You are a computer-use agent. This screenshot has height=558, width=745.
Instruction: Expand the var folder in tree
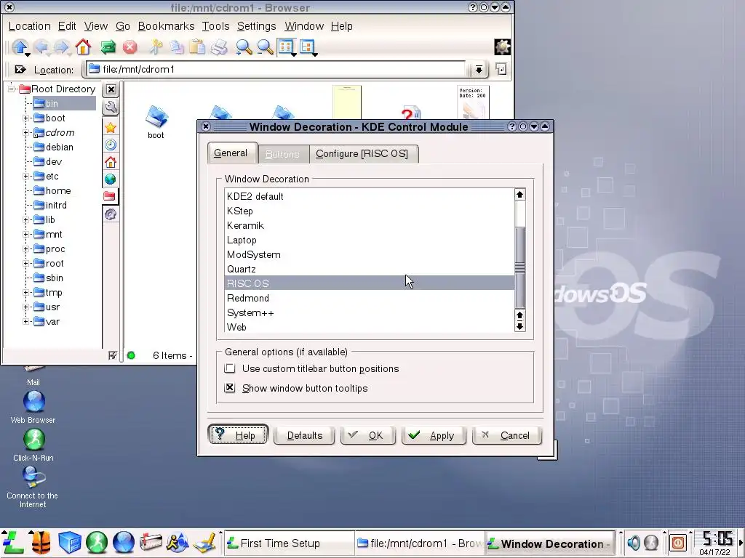26,322
